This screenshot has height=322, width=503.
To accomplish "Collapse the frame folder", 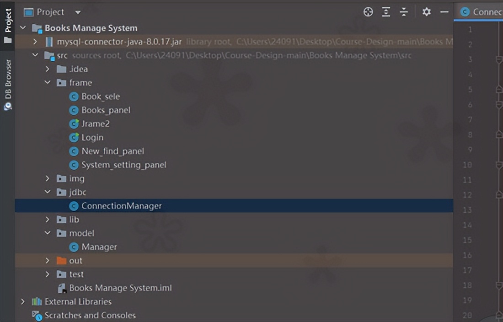I will [48, 82].
